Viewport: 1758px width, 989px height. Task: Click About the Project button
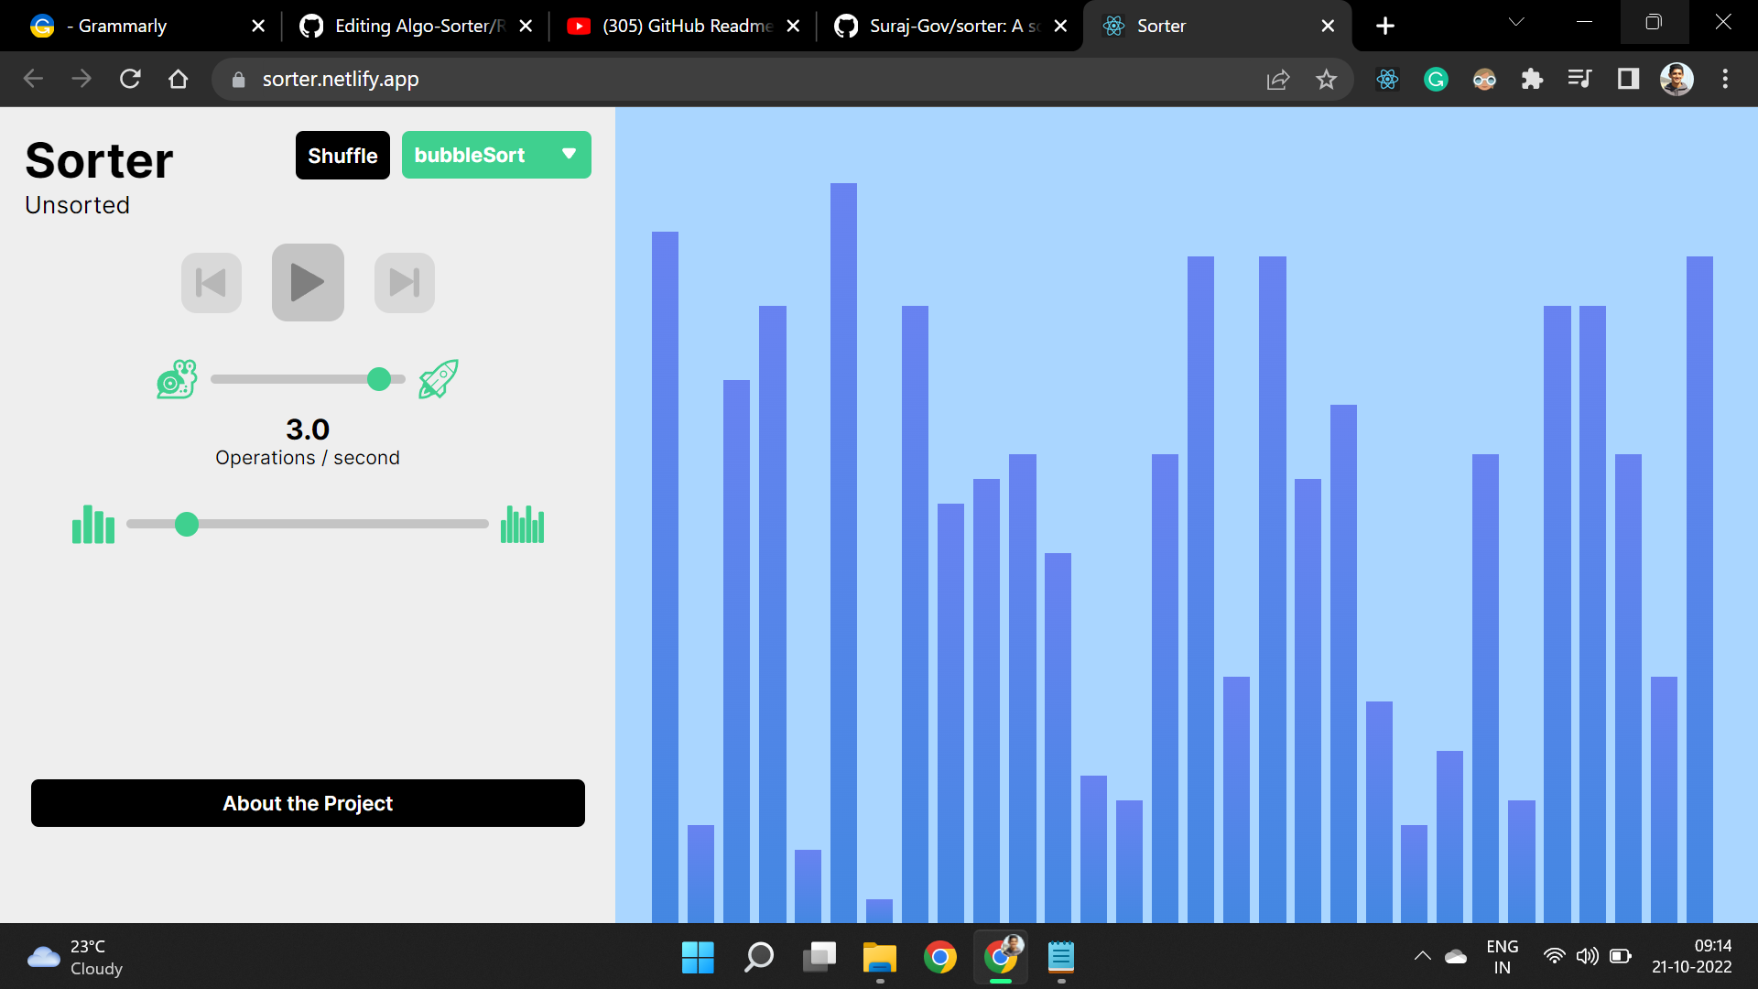pyautogui.click(x=307, y=803)
